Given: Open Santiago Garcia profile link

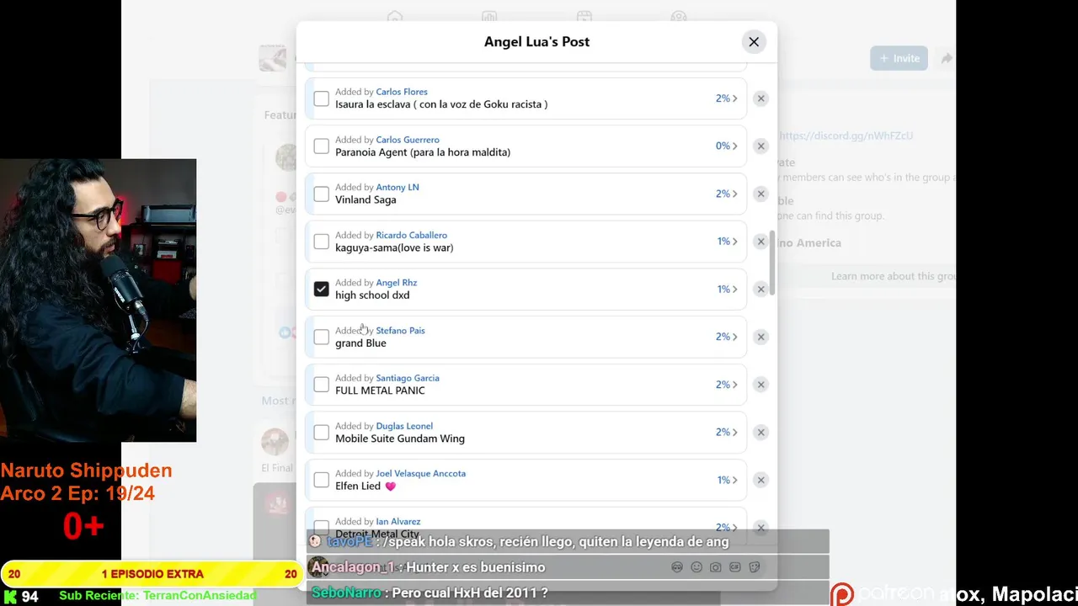Looking at the screenshot, I should [408, 378].
